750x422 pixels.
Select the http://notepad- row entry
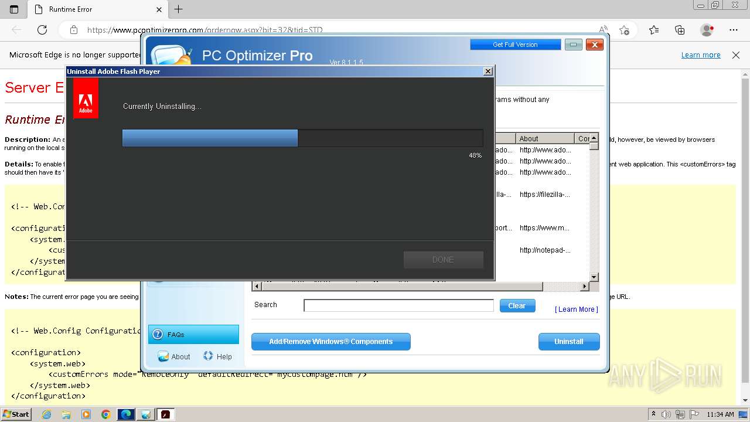click(544, 250)
